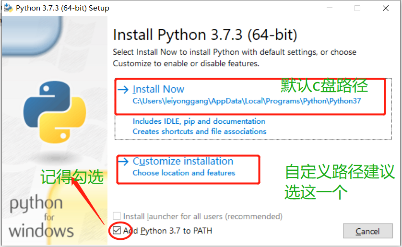Click the arrow icon beside Customize installation
This screenshot has height=247, width=402.
123,162
